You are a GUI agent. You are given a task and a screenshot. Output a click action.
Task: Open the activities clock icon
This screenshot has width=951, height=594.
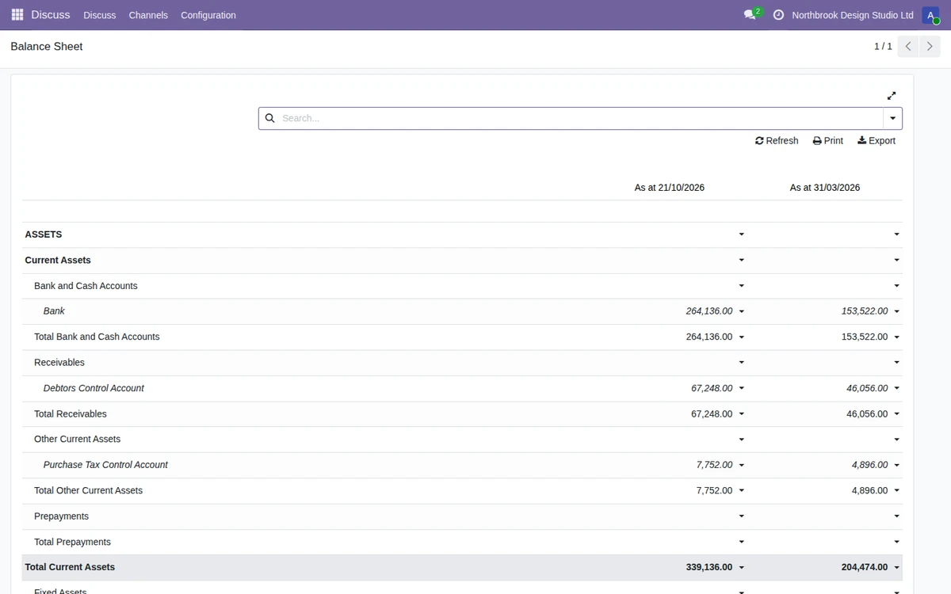coord(778,15)
